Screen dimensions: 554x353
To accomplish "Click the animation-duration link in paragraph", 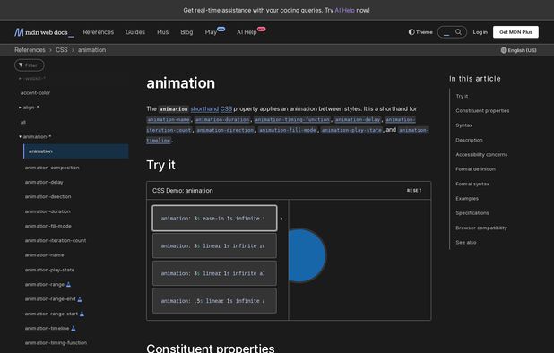I will (222, 120).
